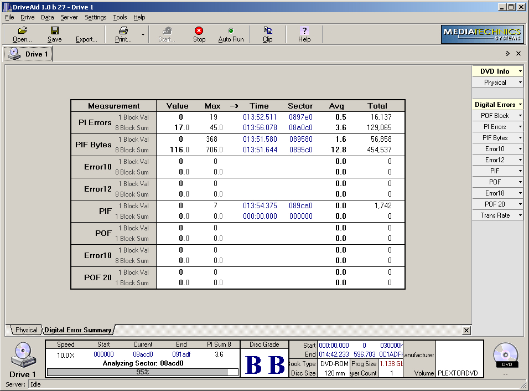The height and width of the screenshot is (391, 529).
Task: Click the Print printer icon
Action: (123, 30)
